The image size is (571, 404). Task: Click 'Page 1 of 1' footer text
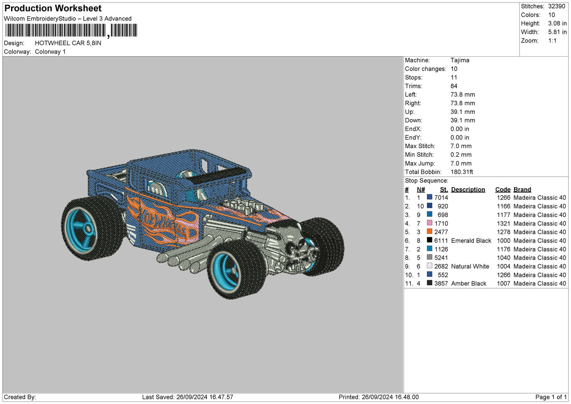coord(551,397)
